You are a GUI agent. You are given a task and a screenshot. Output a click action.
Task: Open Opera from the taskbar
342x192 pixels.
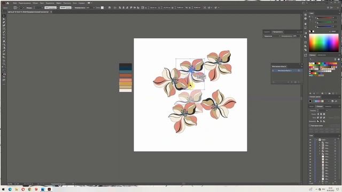[x=23, y=189]
